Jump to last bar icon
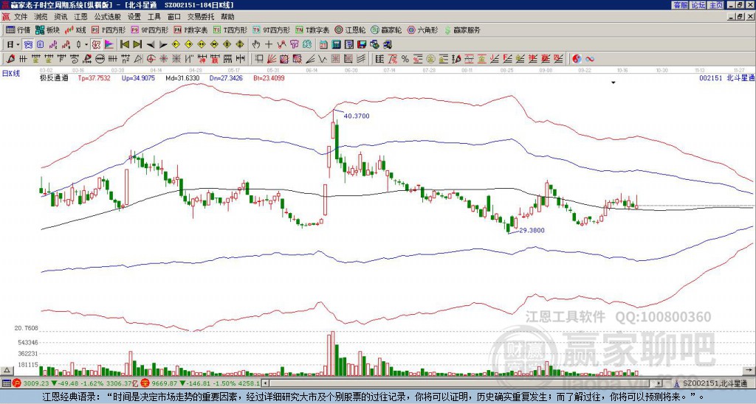The width and height of the screenshot is (756, 404). (137, 45)
